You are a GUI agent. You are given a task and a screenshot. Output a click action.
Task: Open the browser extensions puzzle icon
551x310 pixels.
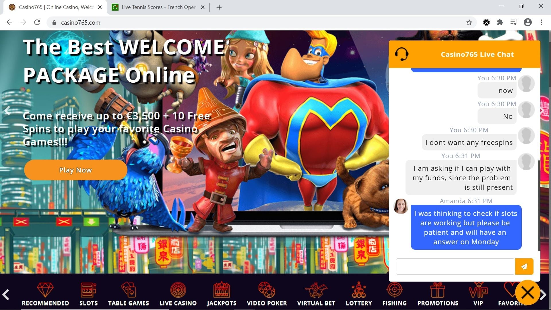(x=500, y=22)
